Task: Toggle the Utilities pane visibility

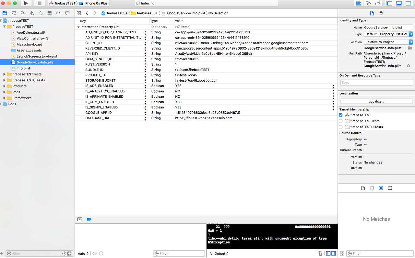Action: [x=408, y=3]
